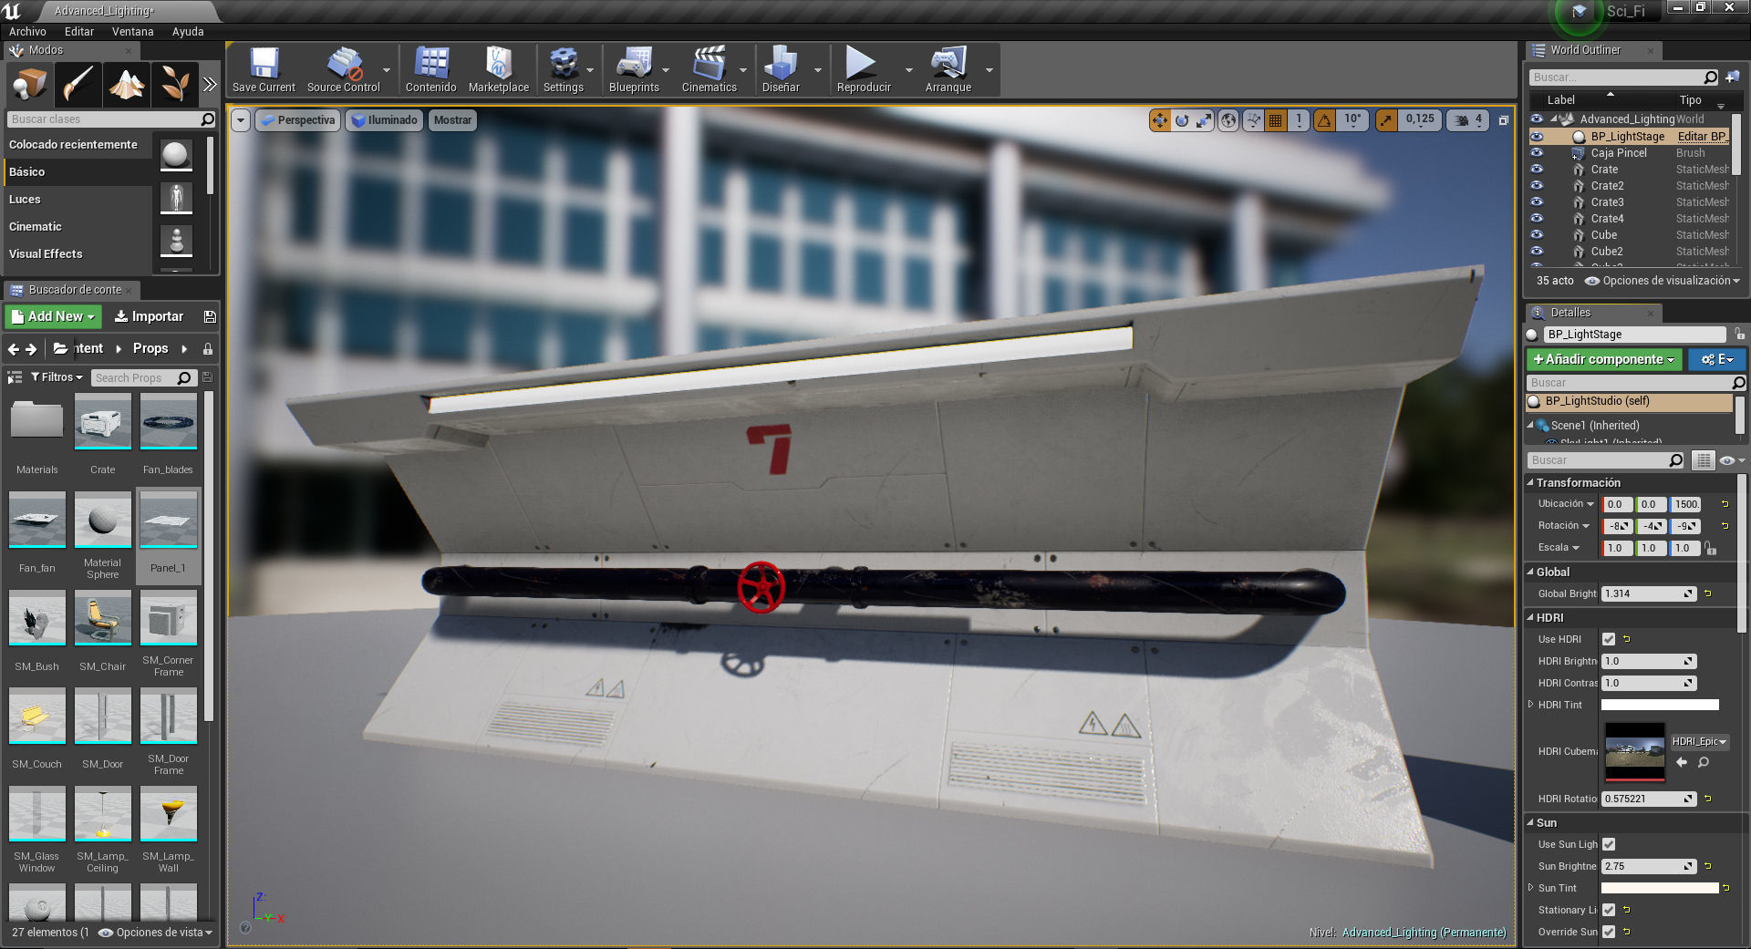Toggle surface snapping icon in viewport

point(1253,120)
